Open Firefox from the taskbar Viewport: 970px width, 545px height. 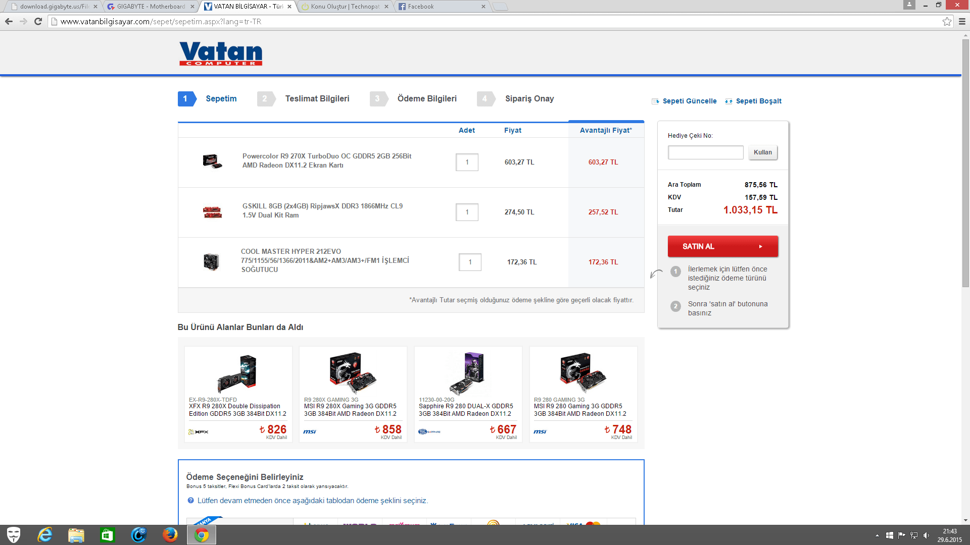pyautogui.click(x=170, y=534)
